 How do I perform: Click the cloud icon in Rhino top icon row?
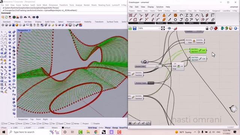pyautogui.click(x=25, y=17)
